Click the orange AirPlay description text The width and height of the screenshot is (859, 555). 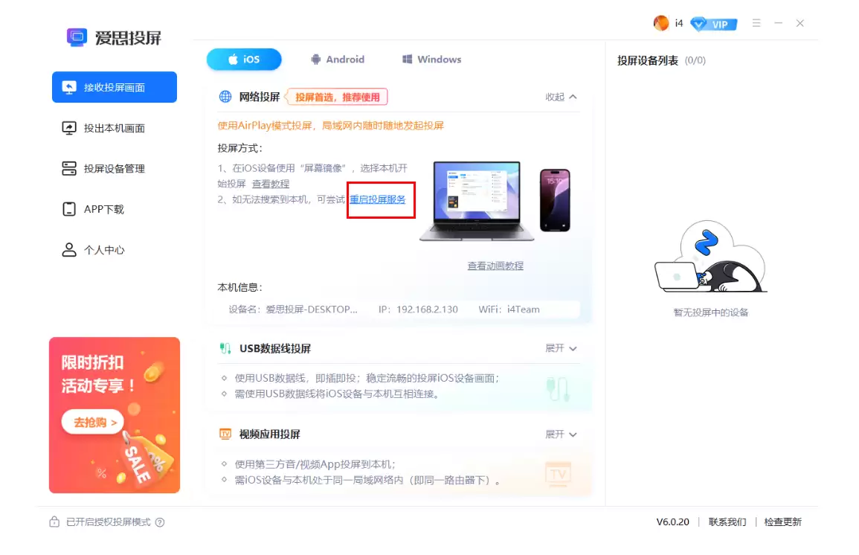330,126
